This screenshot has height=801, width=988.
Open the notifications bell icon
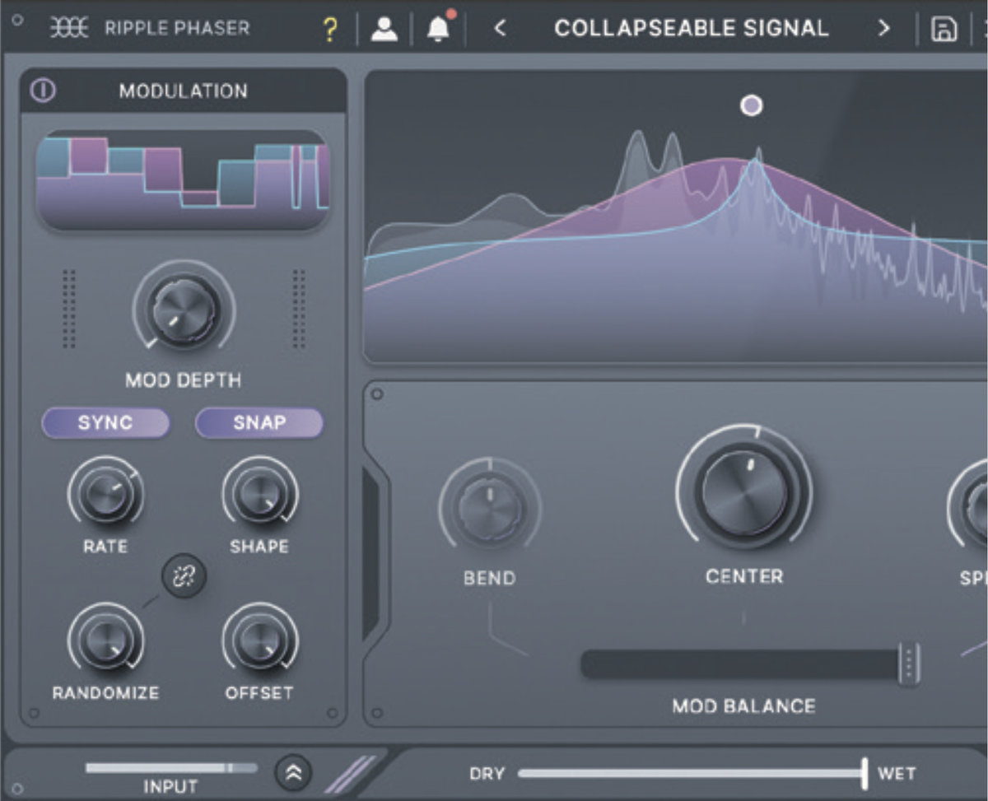[437, 29]
